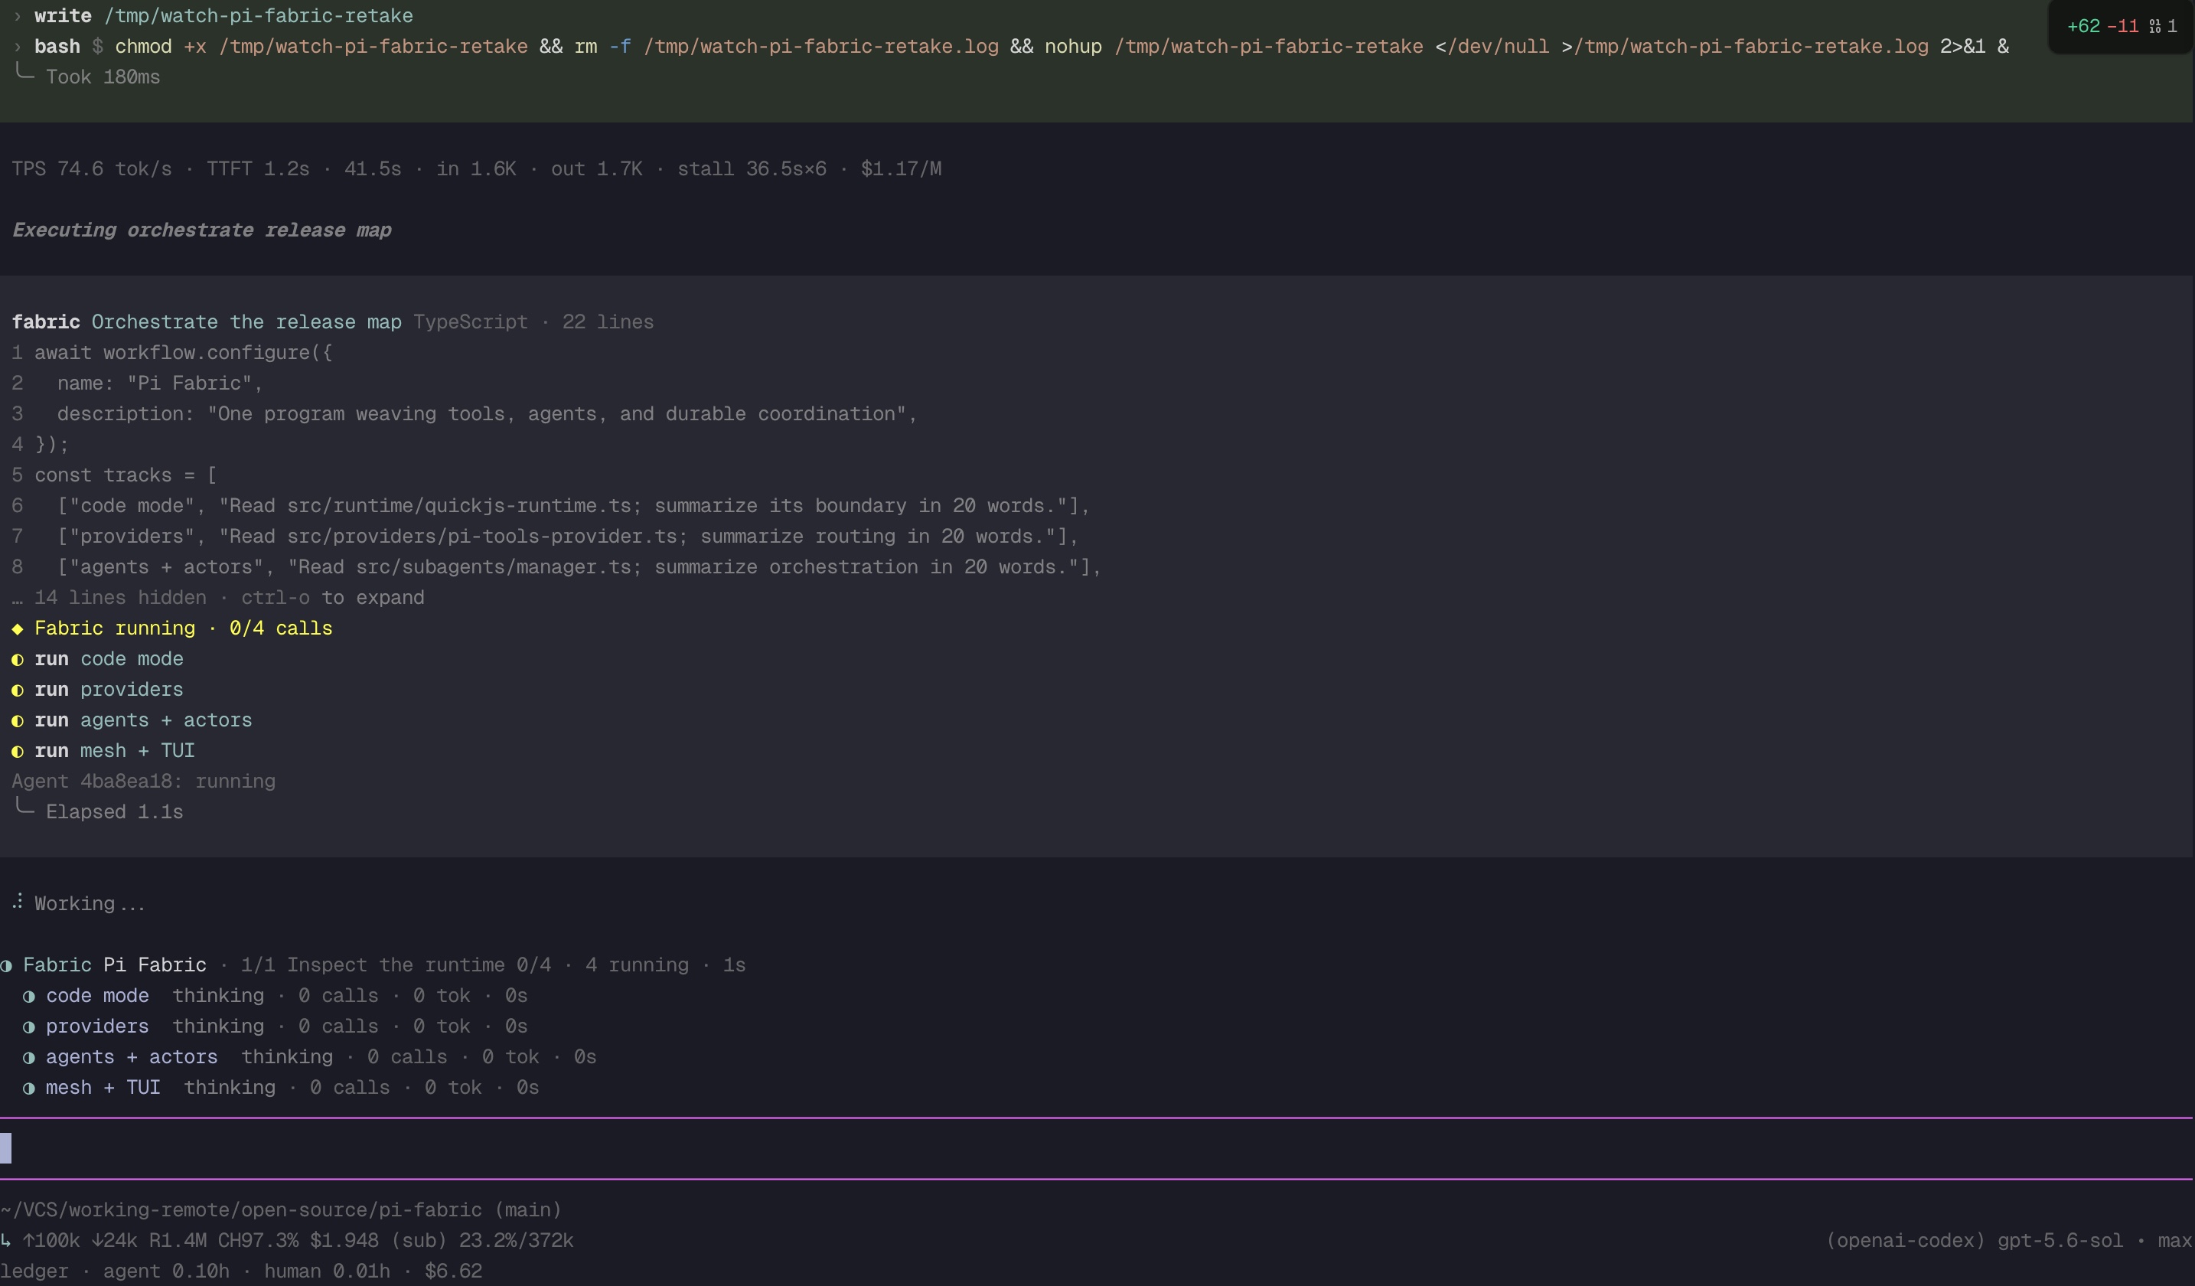This screenshot has width=2195, height=1286.
Task: Click the stall 36.5s×6 stat
Action: [x=752, y=169]
